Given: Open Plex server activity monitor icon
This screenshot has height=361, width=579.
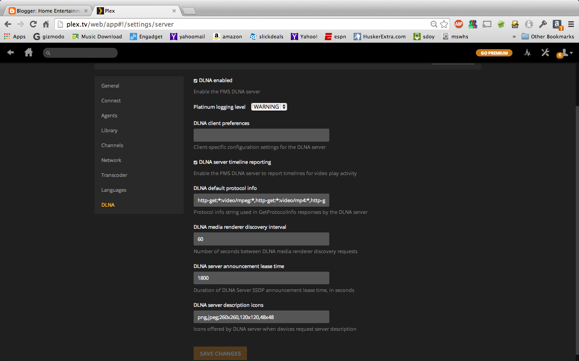Looking at the screenshot, I should [x=527, y=52].
